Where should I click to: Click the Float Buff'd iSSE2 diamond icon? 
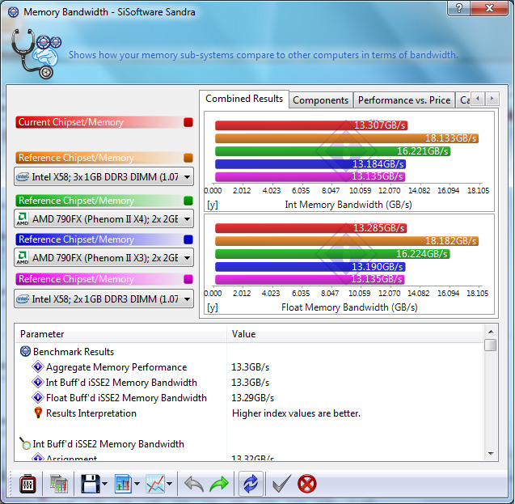coord(38,397)
